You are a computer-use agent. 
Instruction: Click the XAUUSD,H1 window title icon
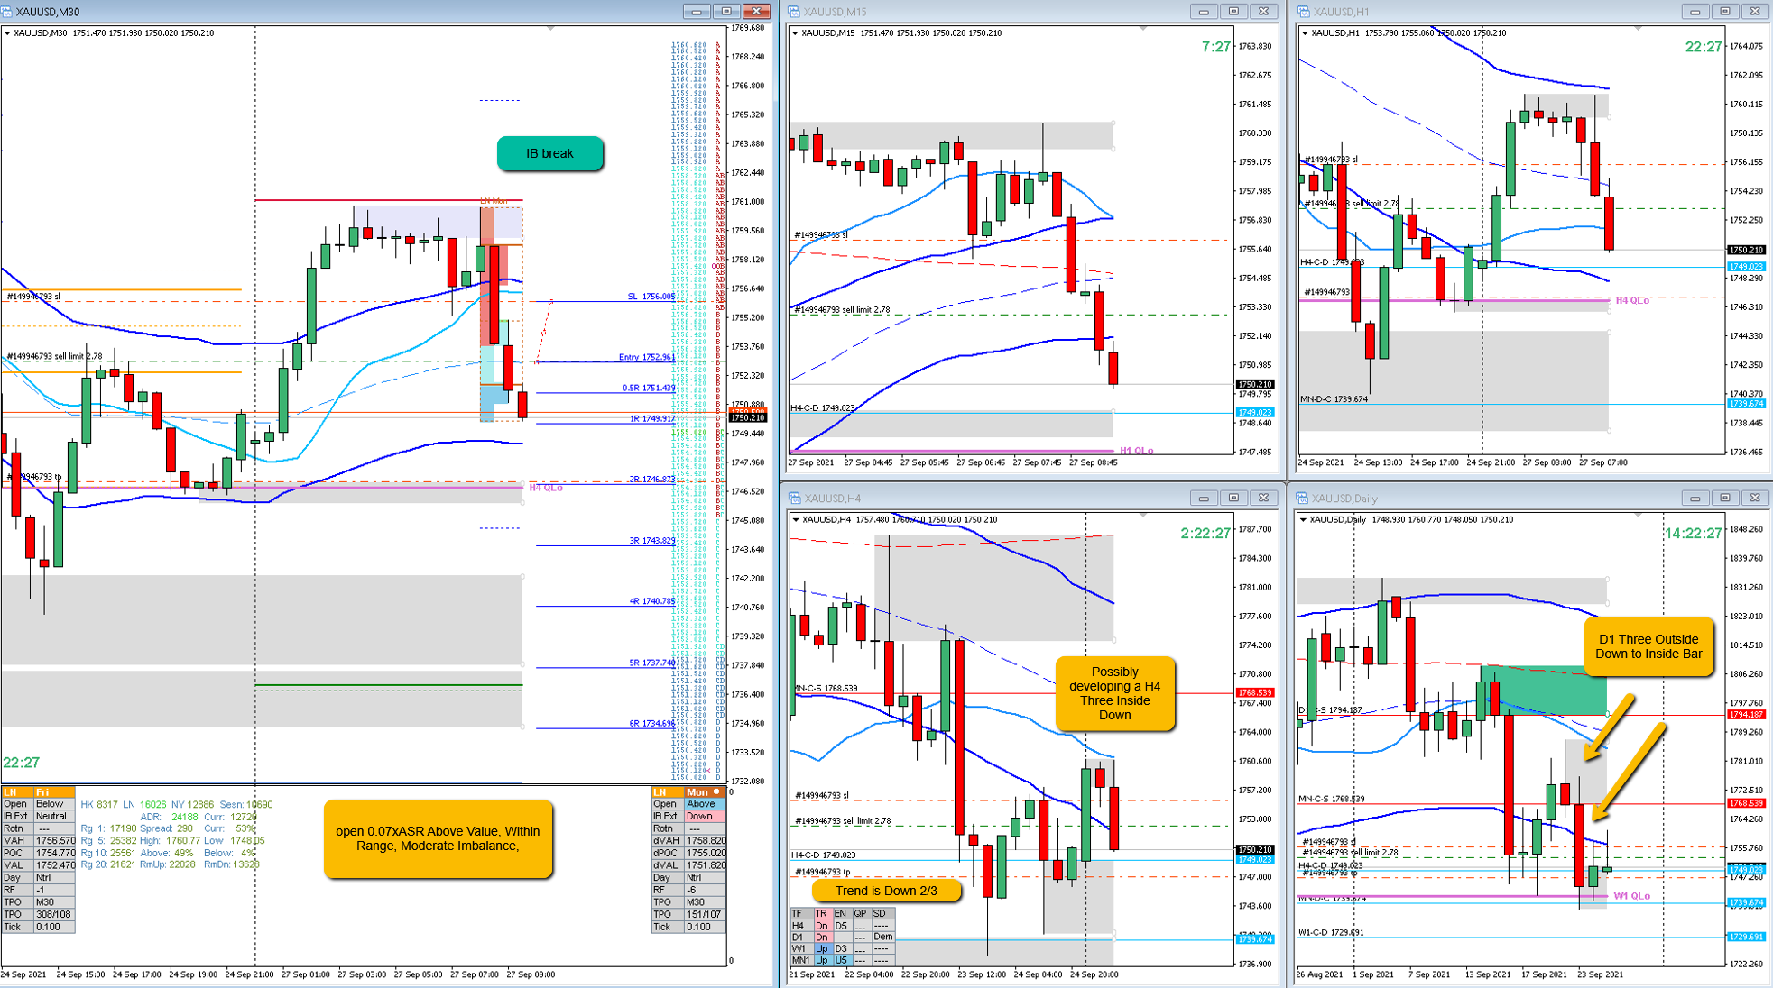click(x=1304, y=12)
